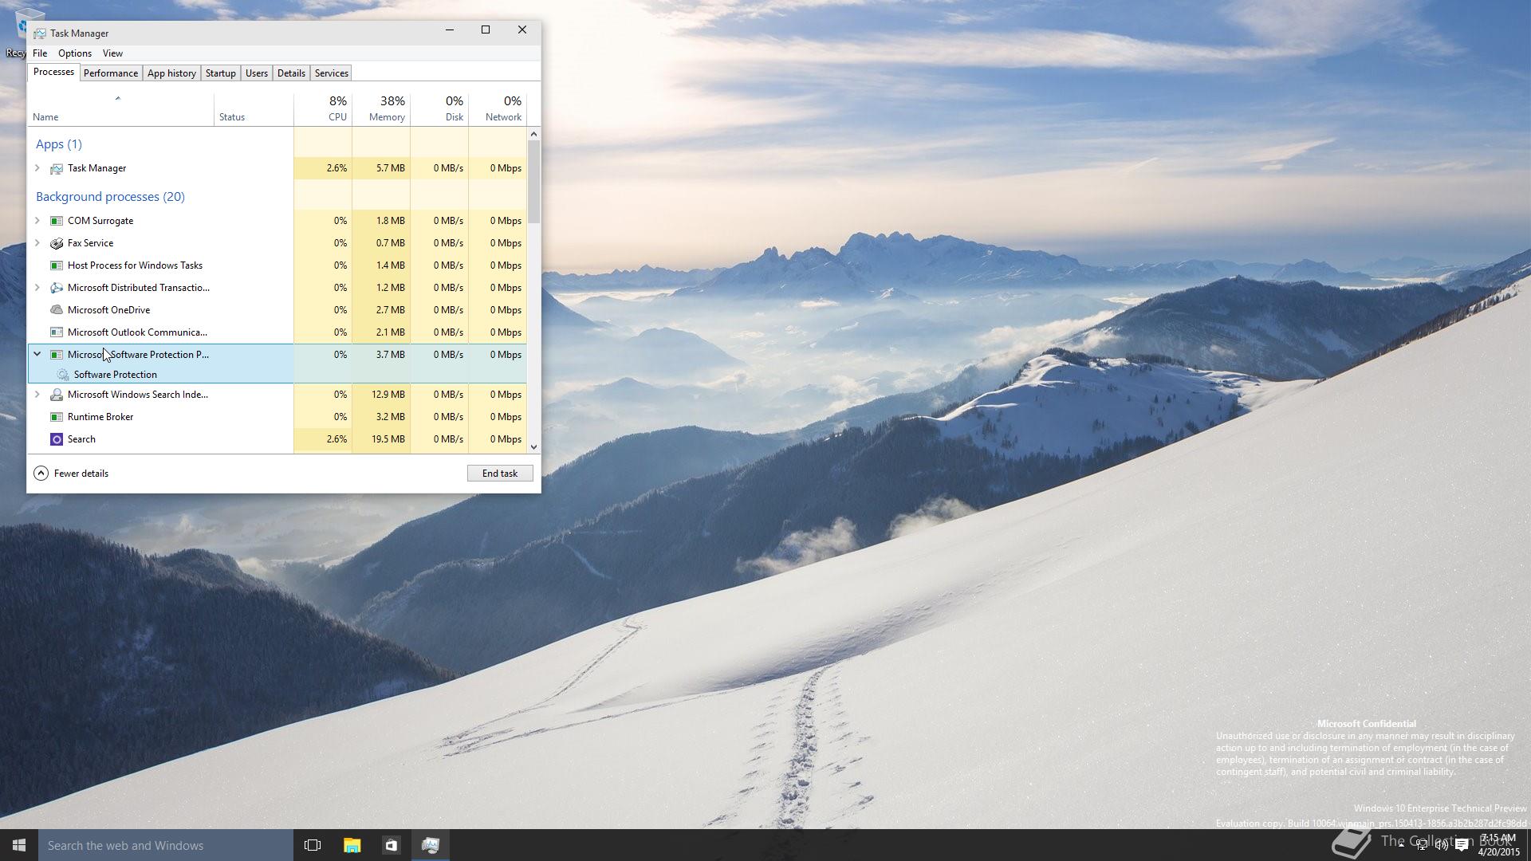The image size is (1531, 861).
Task: Click the volume icon in system tray
Action: pos(1442,846)
